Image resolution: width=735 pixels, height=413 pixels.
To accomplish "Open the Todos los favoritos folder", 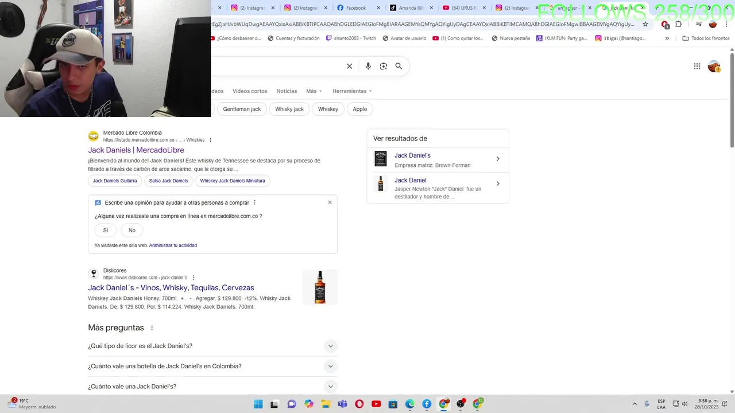I will tap(706, 38).
